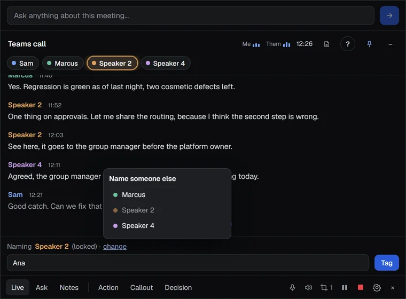
Task: Click Speaker 2 name at 12:03
Action: click(x=25, y=135)
